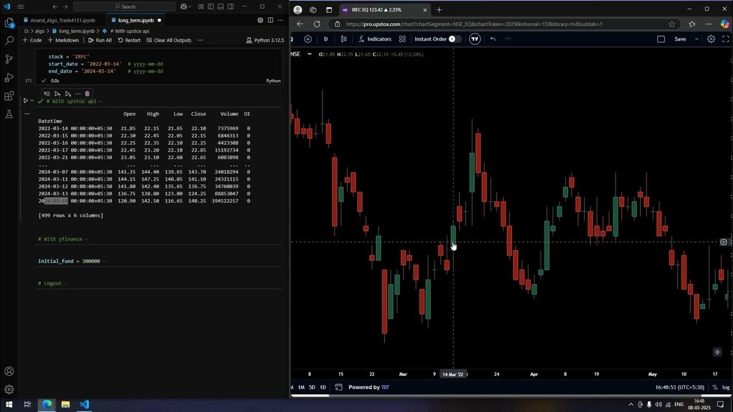Open Copilot chat icon in title bar

[184, 7]
